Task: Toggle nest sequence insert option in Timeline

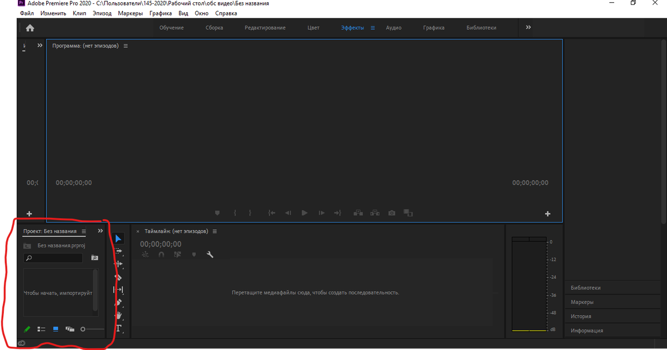Action: pos(146,255)
